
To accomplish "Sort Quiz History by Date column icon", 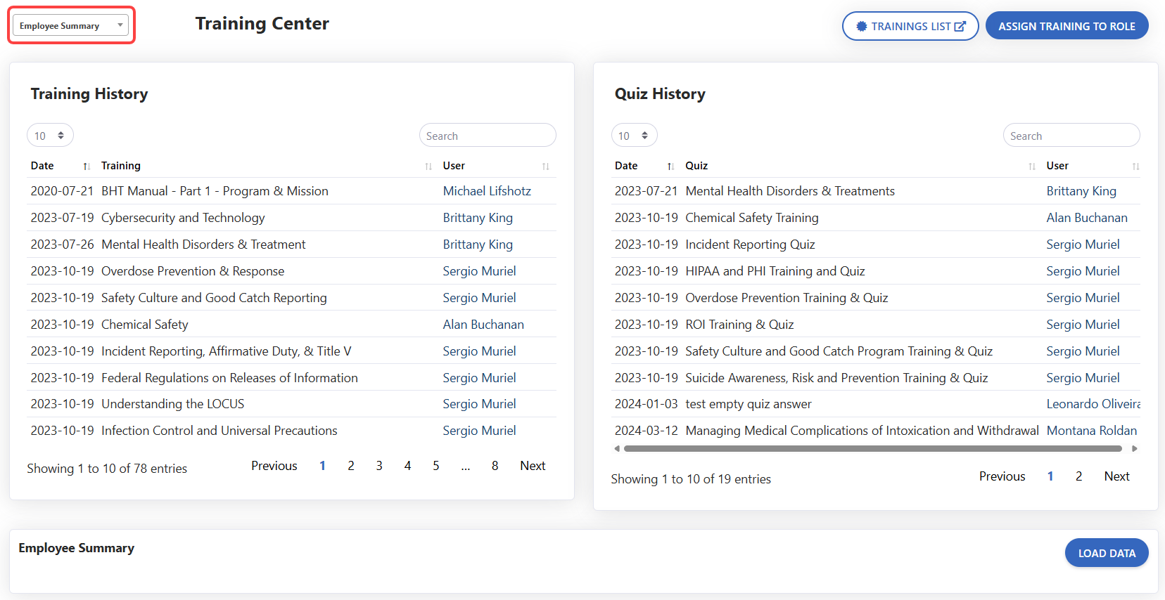I will coord(670,167).
